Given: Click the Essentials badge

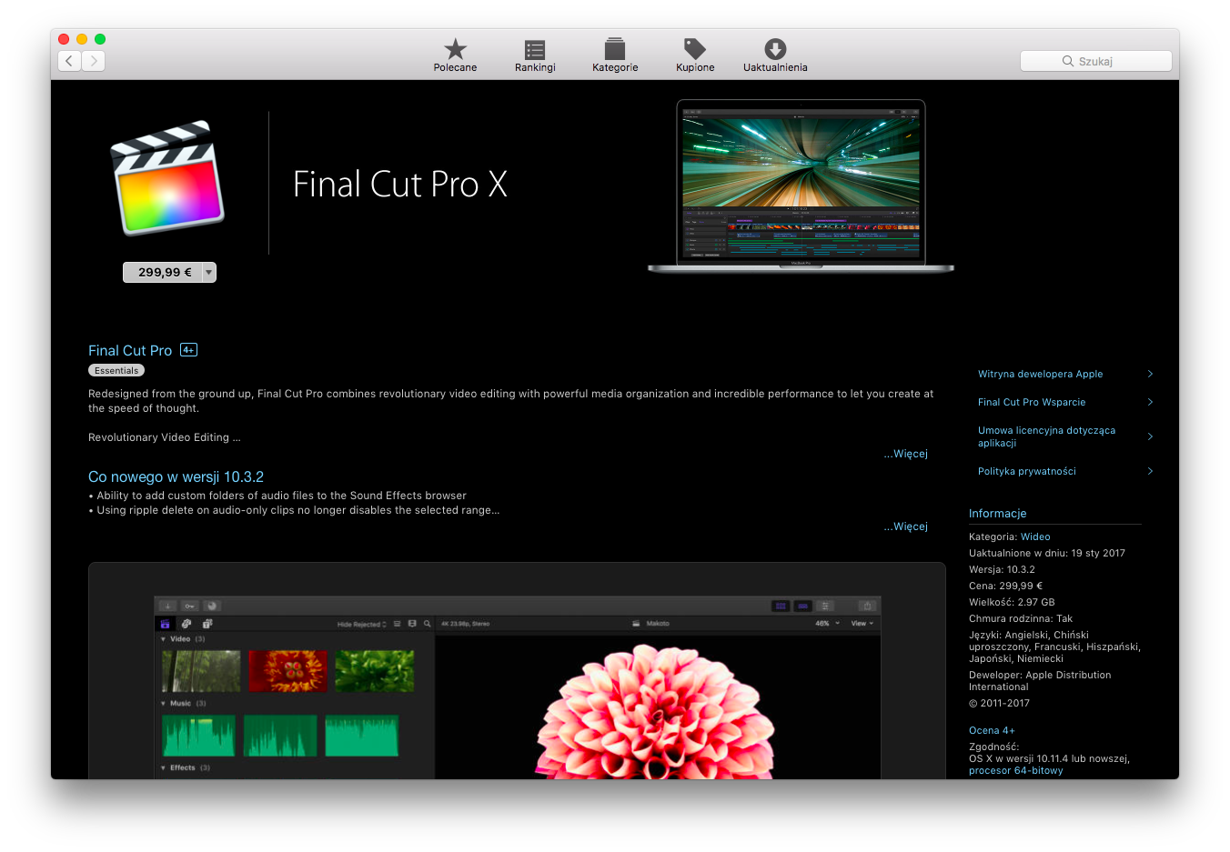Looking at the screenshot, I should pos(116,370).
